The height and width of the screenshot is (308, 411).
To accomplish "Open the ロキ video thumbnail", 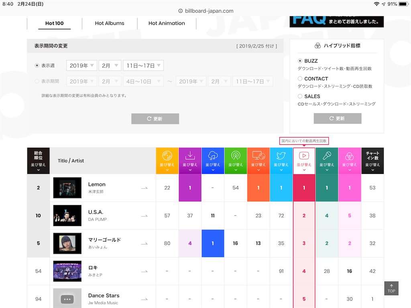I will point(67,271).
